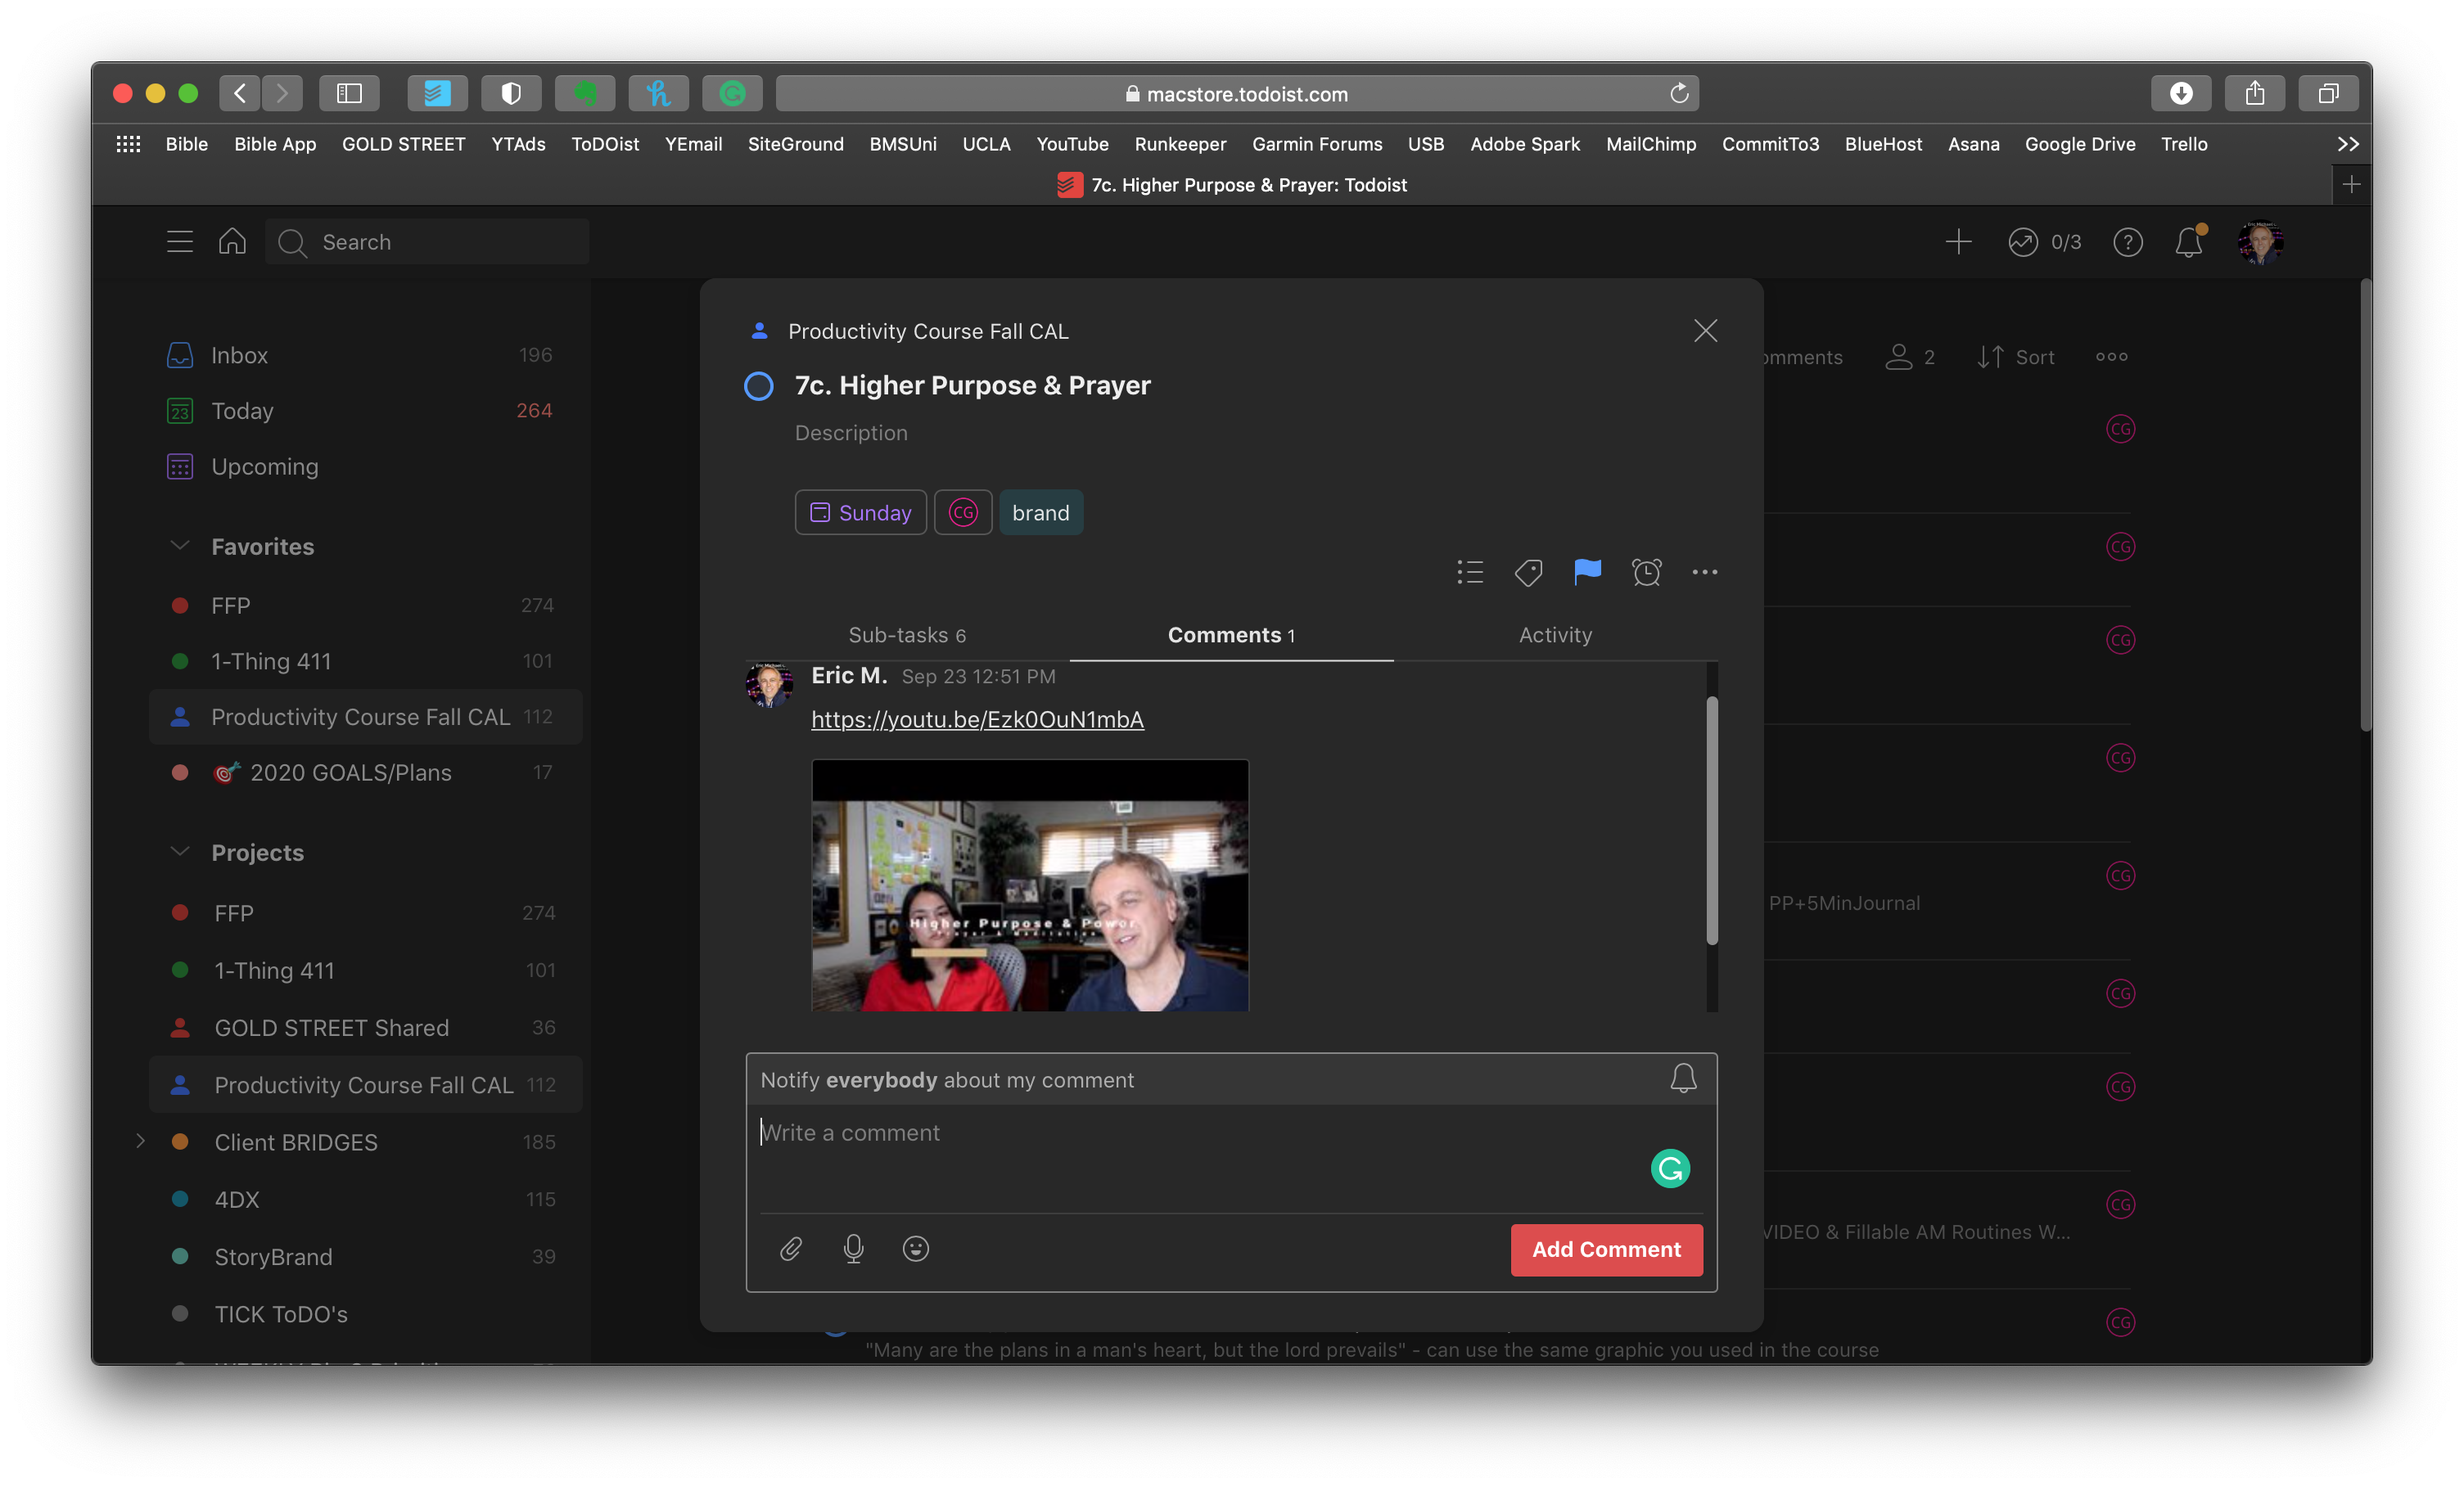The image size is (2464, 1486).
Task: Open the Grammarly icon in comment box
Action: click(1669, 1169)
